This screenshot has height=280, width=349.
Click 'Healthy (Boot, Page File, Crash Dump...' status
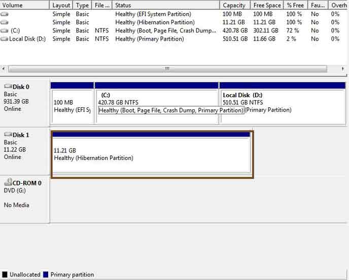click(x=165, y=31)
